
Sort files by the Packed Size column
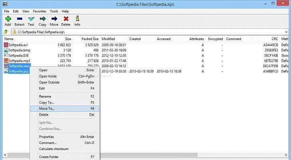[x=91, y=39]
